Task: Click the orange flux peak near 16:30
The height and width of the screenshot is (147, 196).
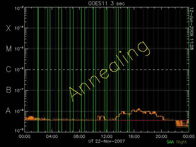Action: 139,110
